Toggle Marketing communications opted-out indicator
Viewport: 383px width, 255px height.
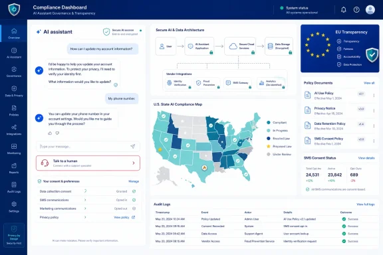[x=134, y=209]
